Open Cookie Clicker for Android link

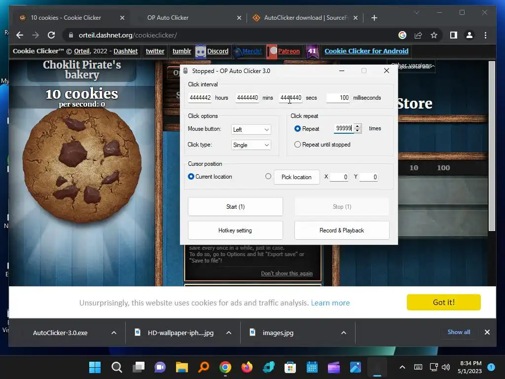366,51
